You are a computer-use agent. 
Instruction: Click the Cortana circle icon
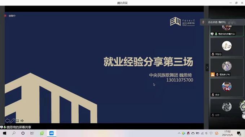(x=23, y=133)
